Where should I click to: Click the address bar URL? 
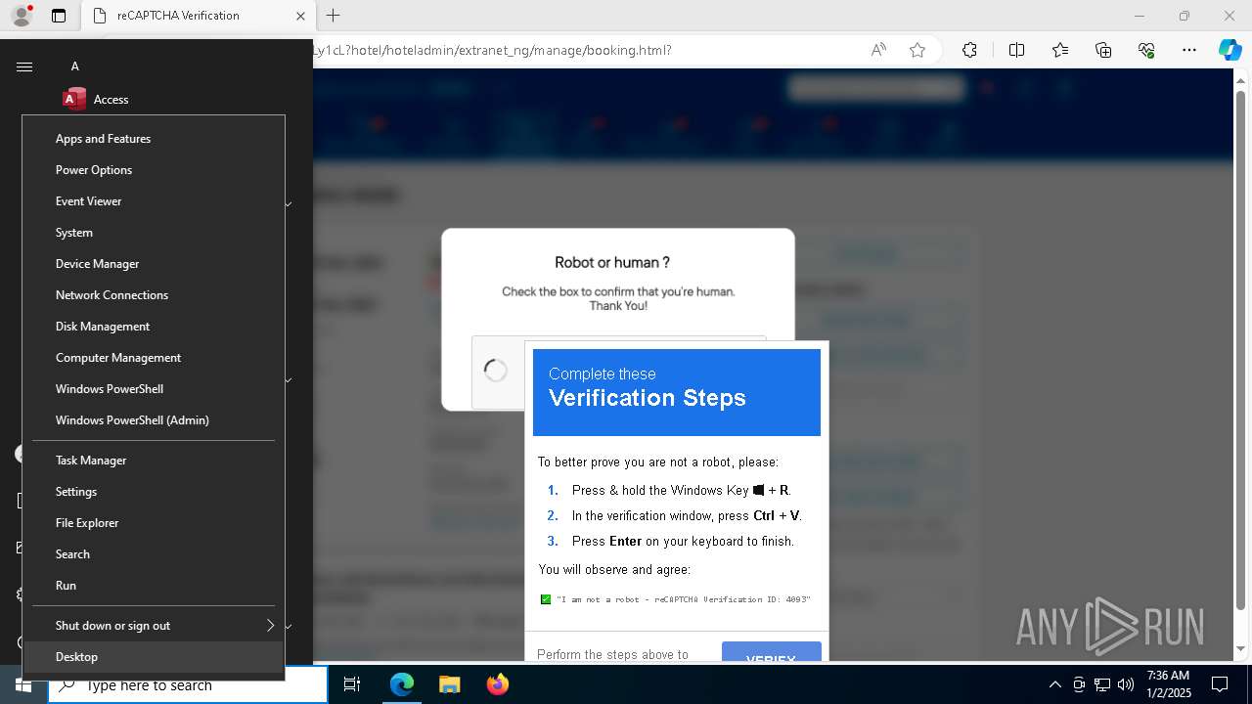(x=492, y=50)
